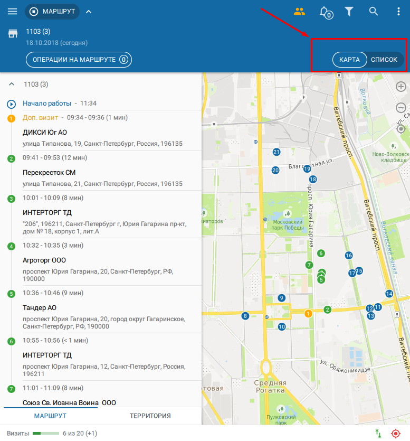Click the green-red sync arrows icon
Image resolution: width=410 pixels, height=441 pixels.
point(378,434)
